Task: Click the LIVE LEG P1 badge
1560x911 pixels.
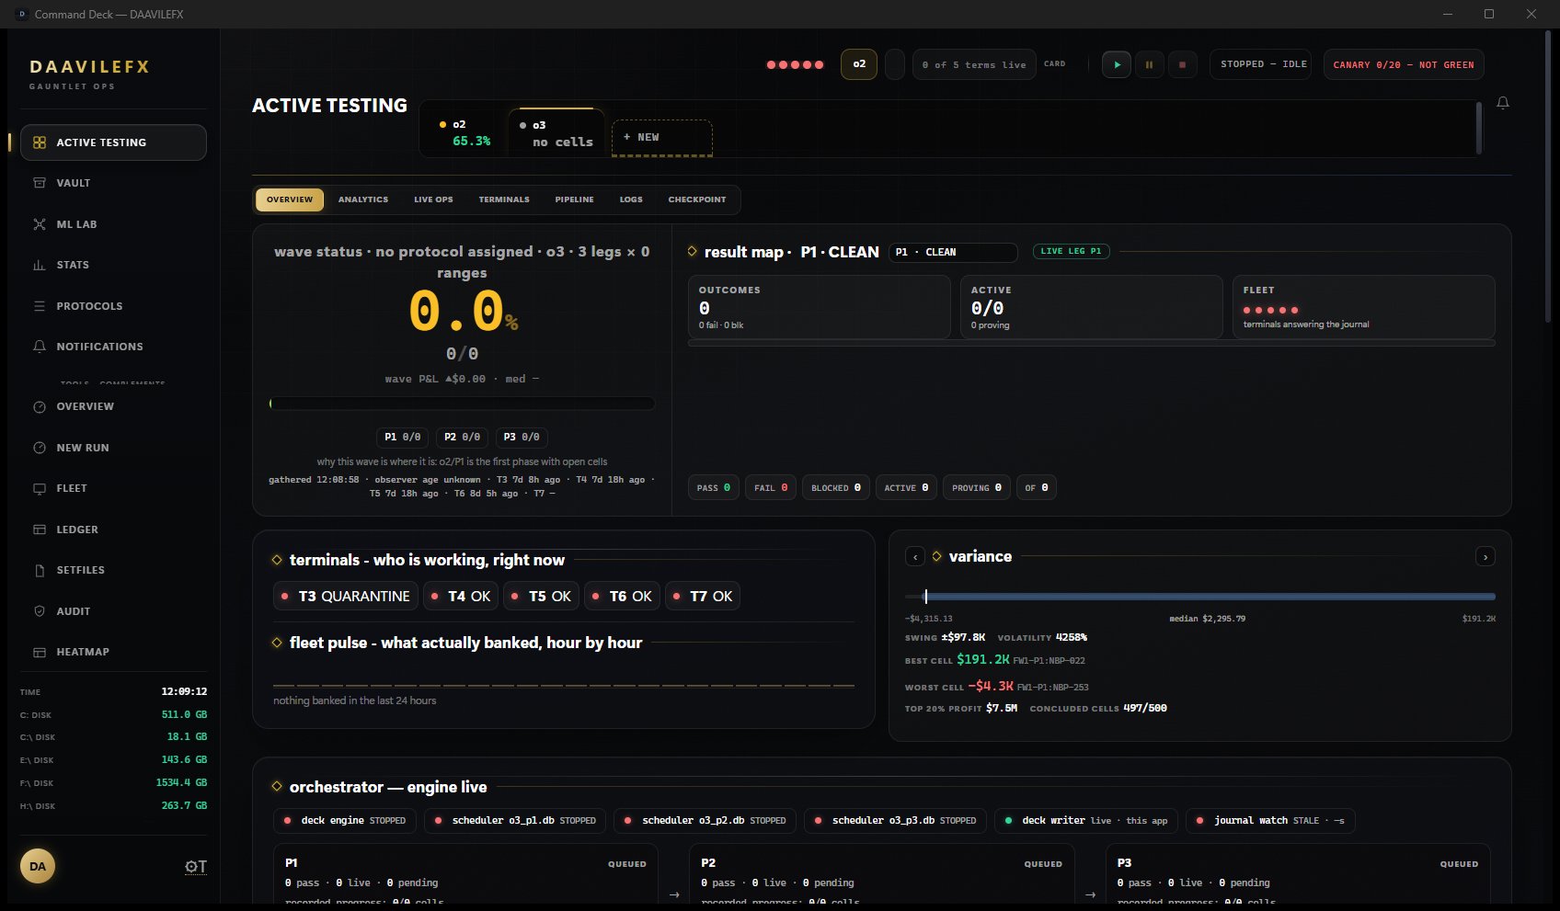Action: [1072, 251]
